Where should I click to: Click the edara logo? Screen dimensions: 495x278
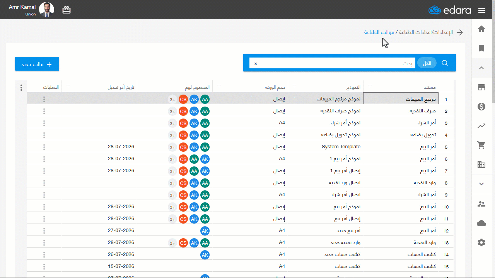pyautogui.click(x=450, y=10)
